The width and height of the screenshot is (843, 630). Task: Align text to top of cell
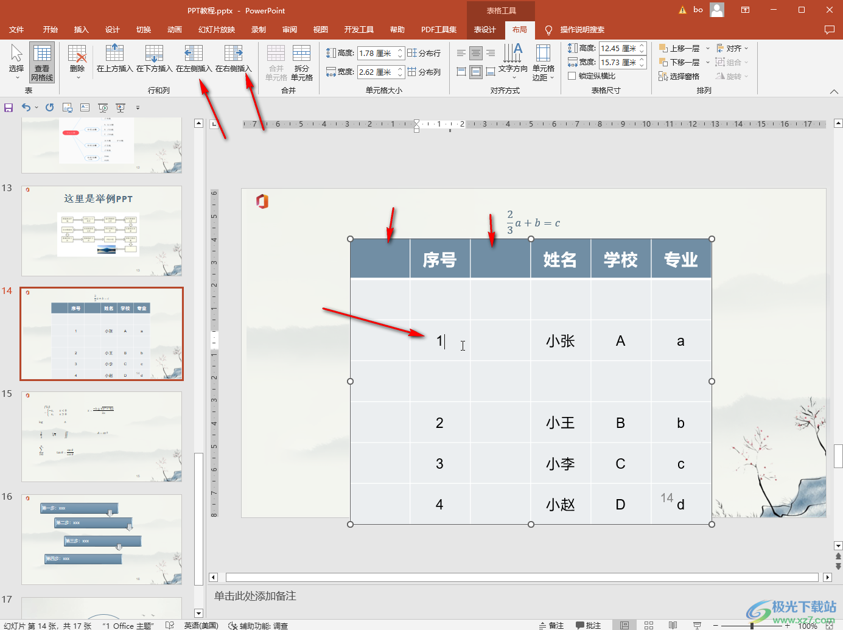(461, 72)
